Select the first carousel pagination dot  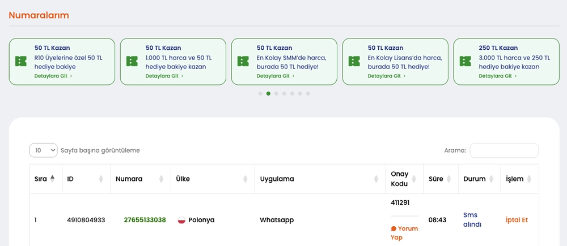(260, 93)
